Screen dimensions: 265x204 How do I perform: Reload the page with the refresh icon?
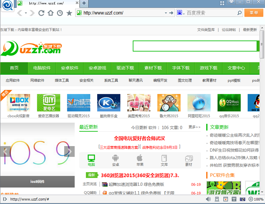pyautogui.click(x=41, y=13)
